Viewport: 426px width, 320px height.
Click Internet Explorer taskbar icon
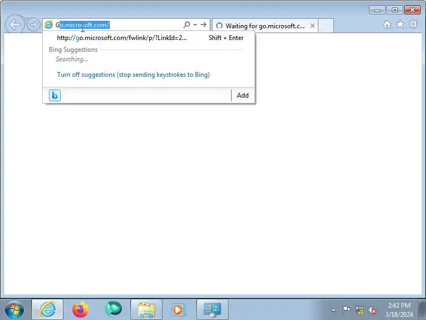(47, 309)
